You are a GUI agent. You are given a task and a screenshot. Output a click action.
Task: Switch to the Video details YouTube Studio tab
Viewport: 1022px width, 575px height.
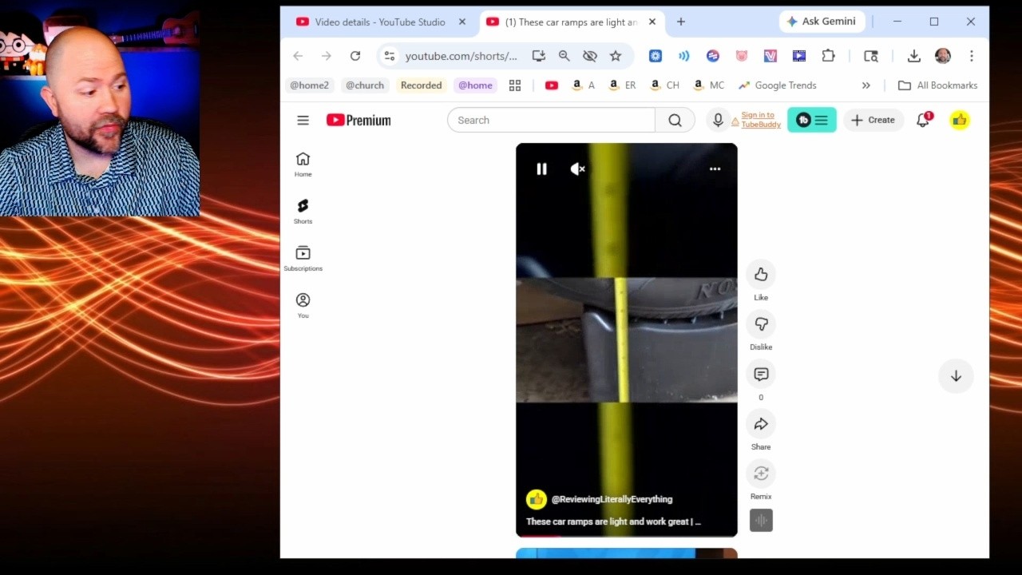(375, 22)
